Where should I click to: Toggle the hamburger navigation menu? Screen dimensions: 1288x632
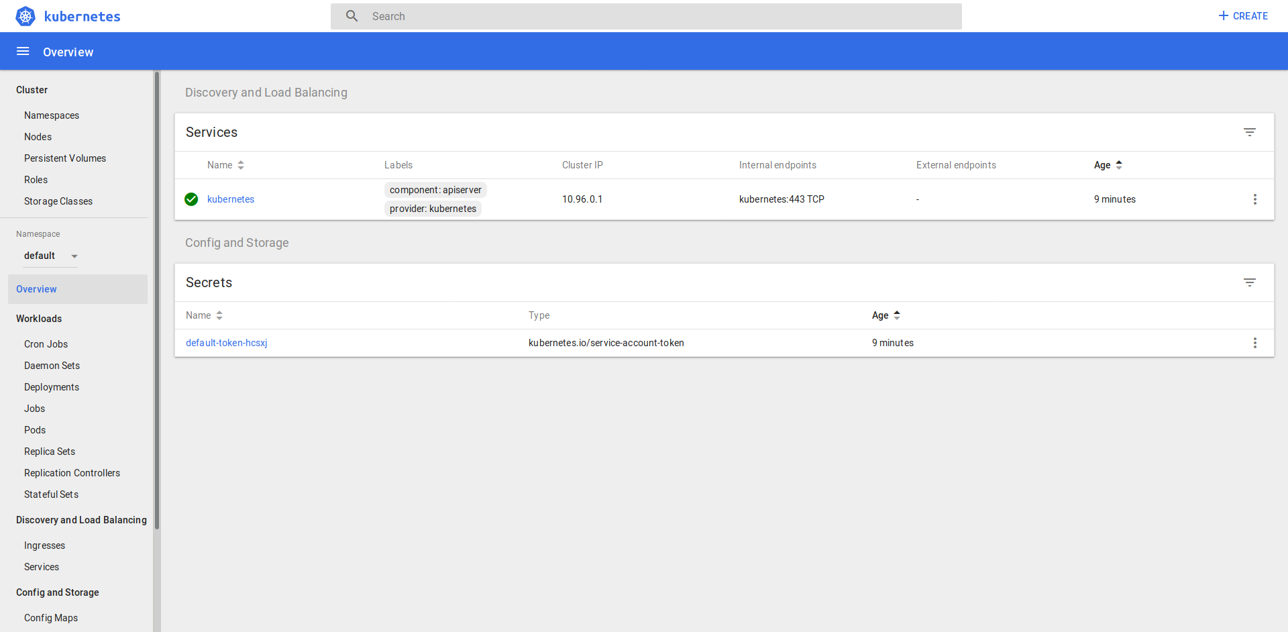coord(23,52)
